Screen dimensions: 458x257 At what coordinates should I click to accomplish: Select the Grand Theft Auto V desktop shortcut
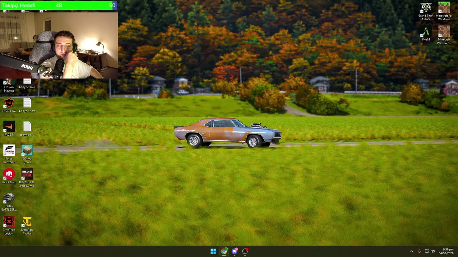(426, 12)
